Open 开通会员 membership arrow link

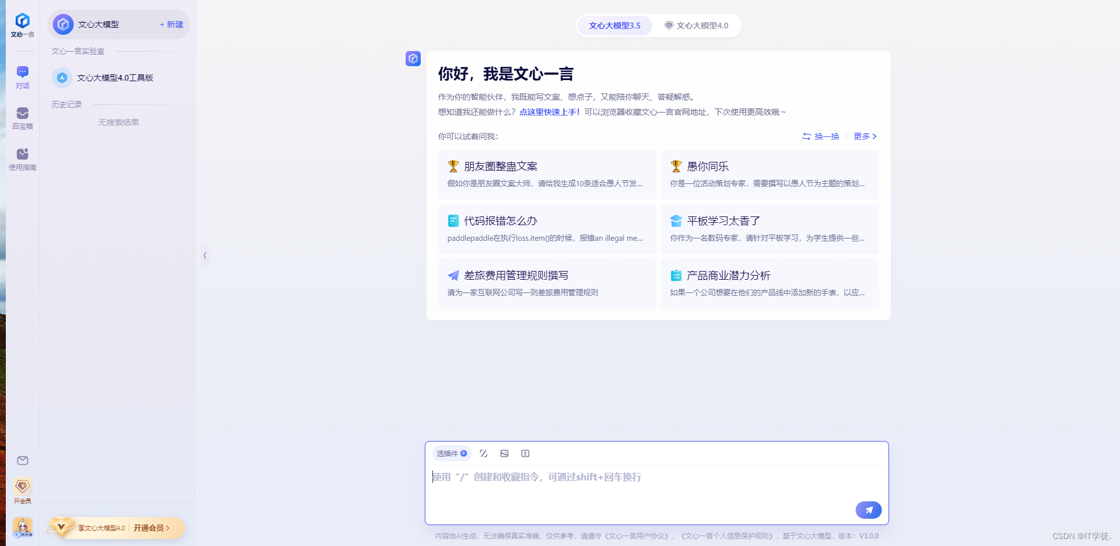click(x=151, y=528)
